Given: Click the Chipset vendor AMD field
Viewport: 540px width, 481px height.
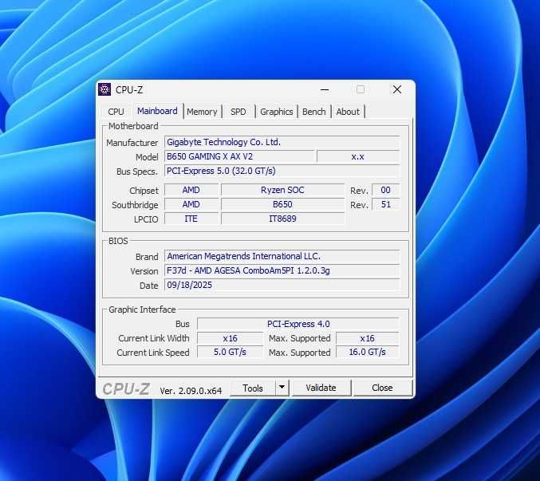Looking at the screenshot, I should pos(191,190).
